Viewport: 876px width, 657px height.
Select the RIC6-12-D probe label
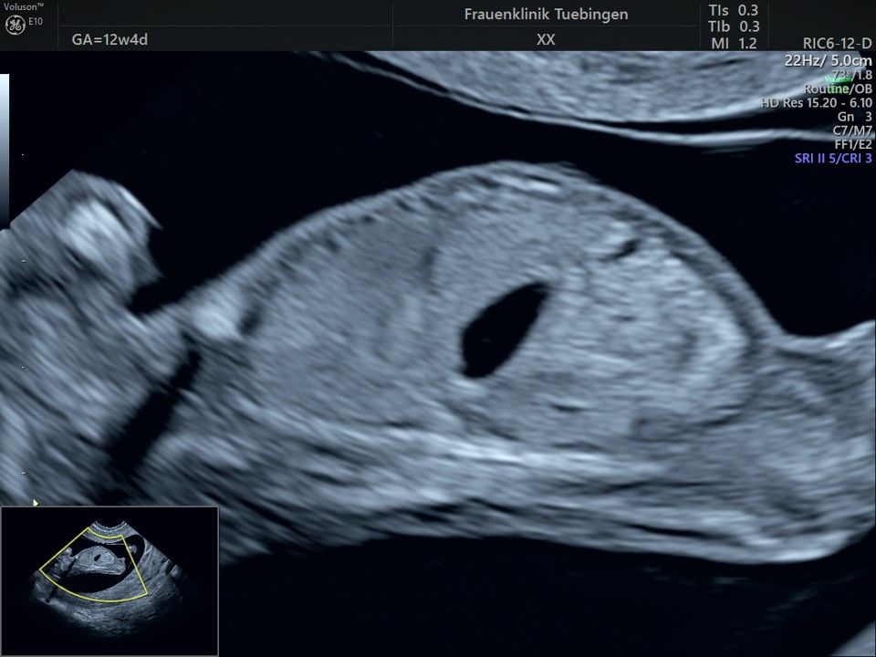[833, 45]
